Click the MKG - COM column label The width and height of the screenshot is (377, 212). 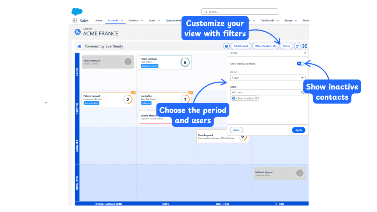(x=222, y=204)
